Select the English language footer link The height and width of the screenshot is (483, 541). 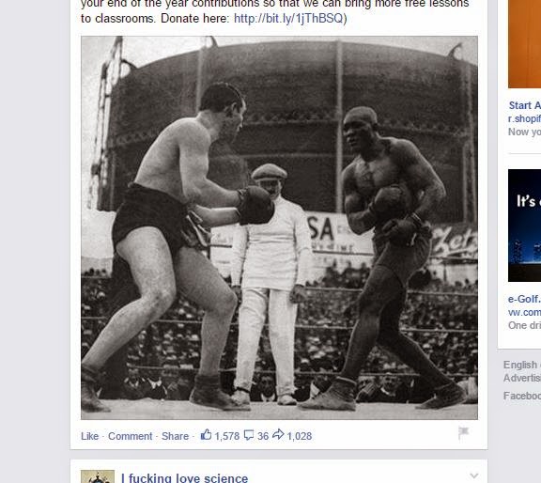[x=521, y=365]
